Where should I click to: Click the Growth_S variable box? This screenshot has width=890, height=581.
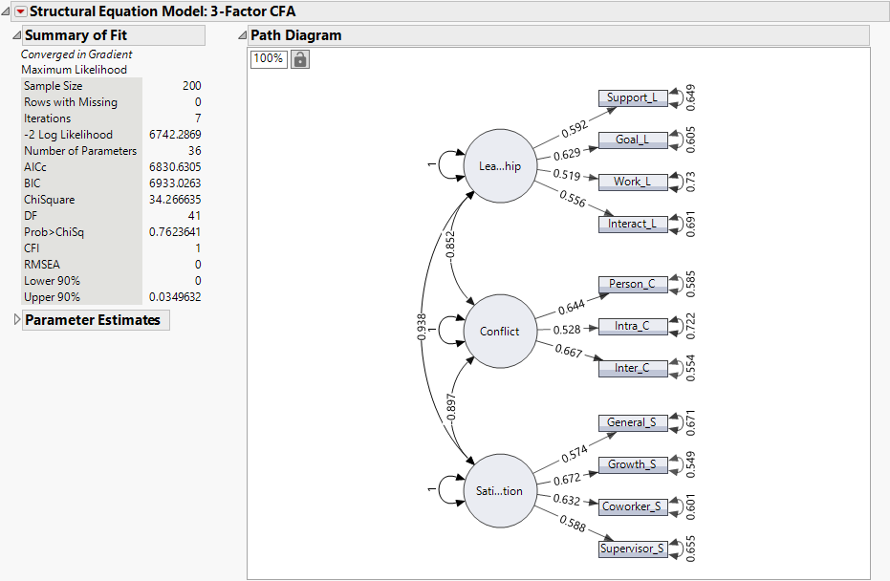[632, 464]
